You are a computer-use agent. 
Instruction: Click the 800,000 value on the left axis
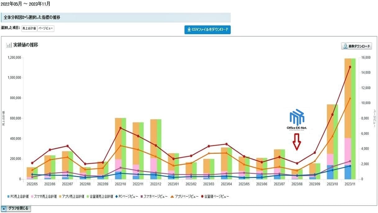coord(15,98)
